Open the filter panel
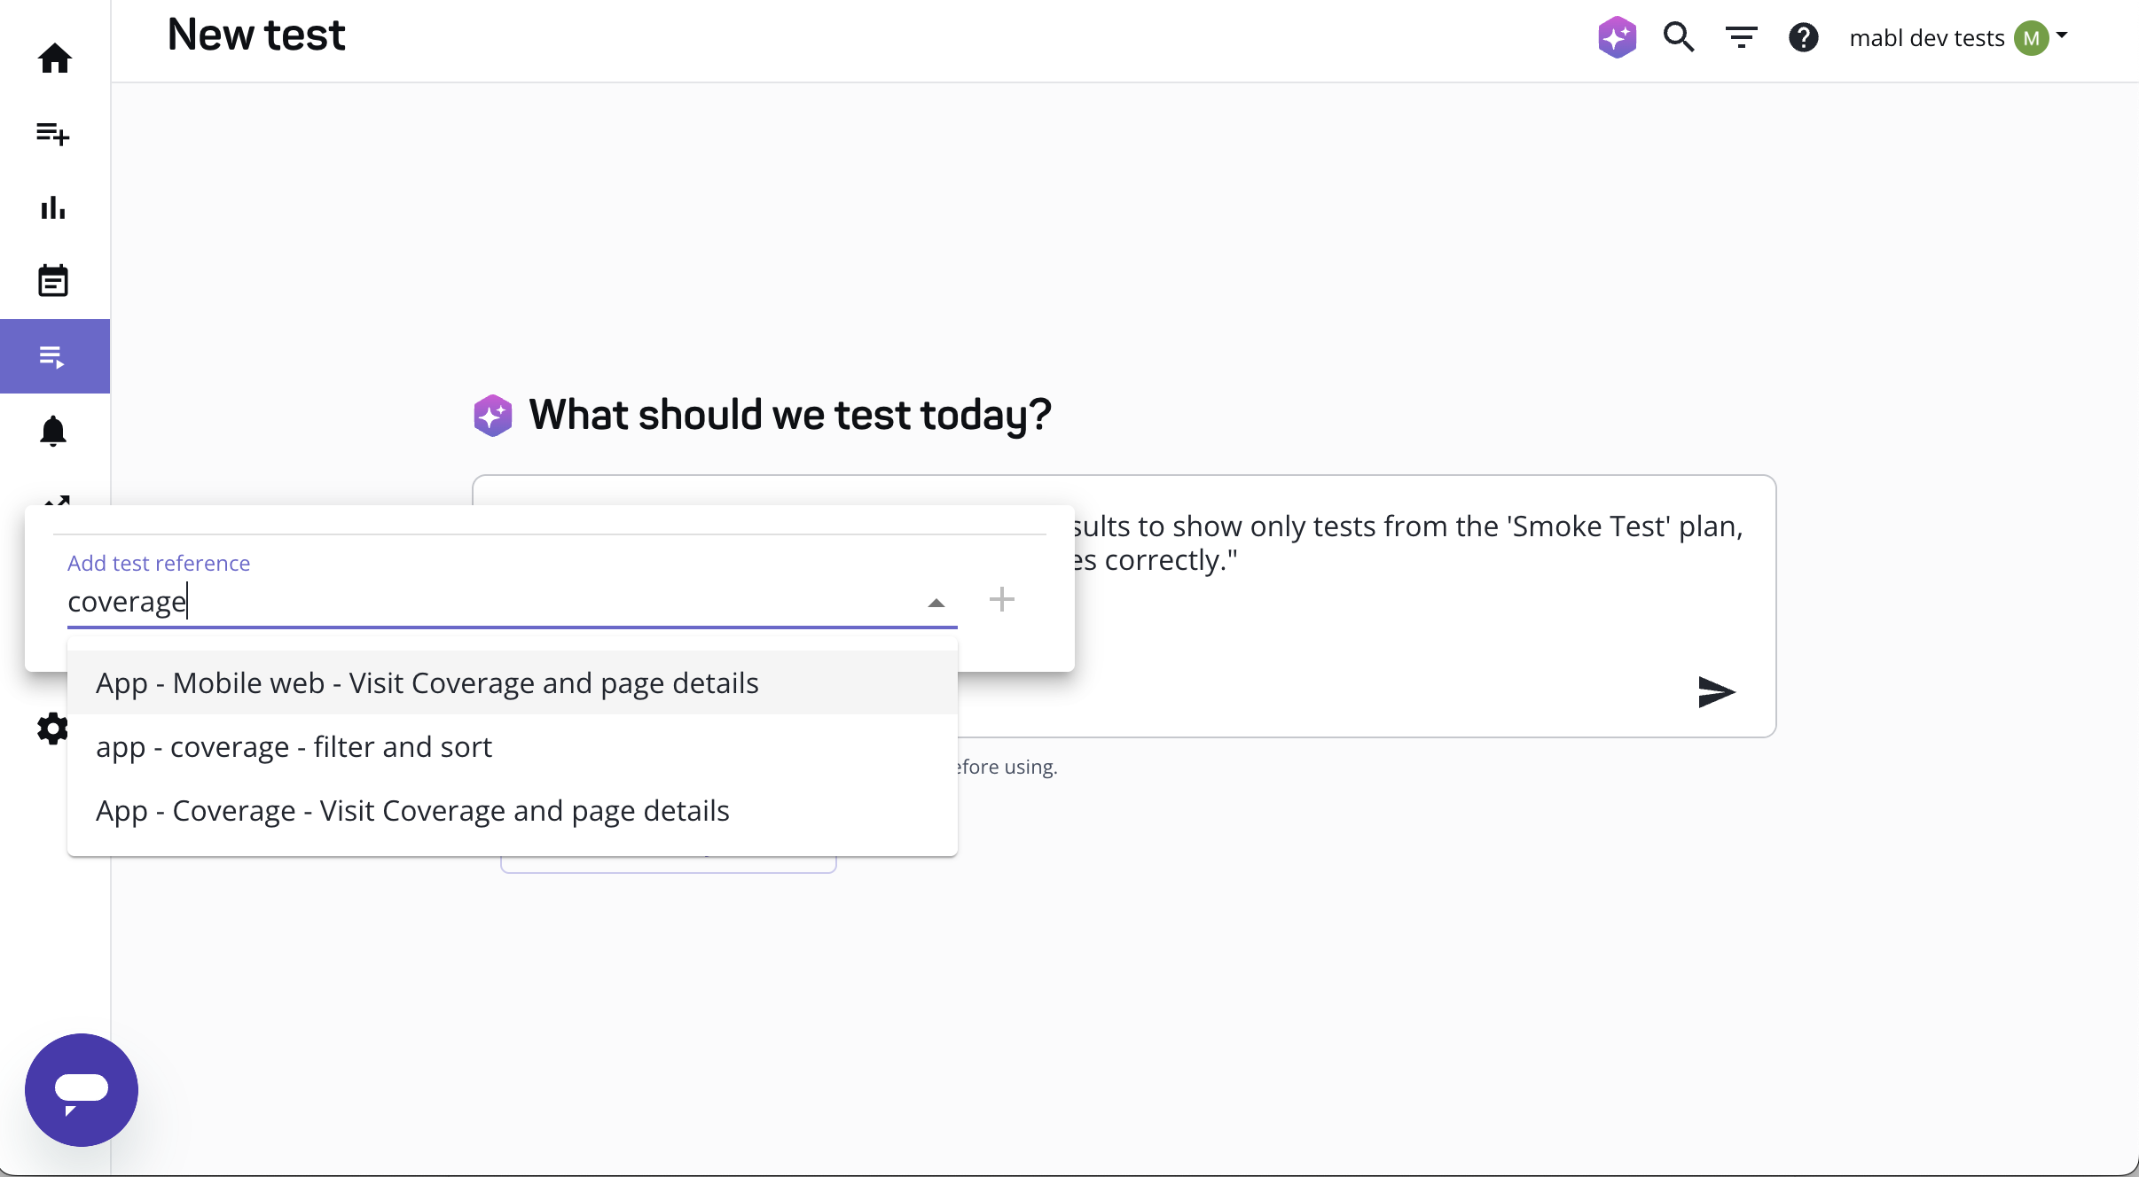The width and height of the screenshot is (2139, 1177). pos(1740,37)
